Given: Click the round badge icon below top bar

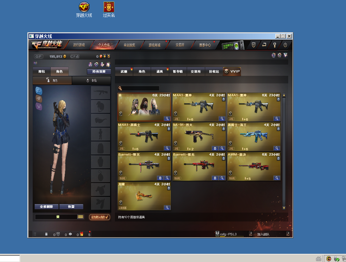Looking at the screenshot, I should pyautogui.click(x=274, y=55).
